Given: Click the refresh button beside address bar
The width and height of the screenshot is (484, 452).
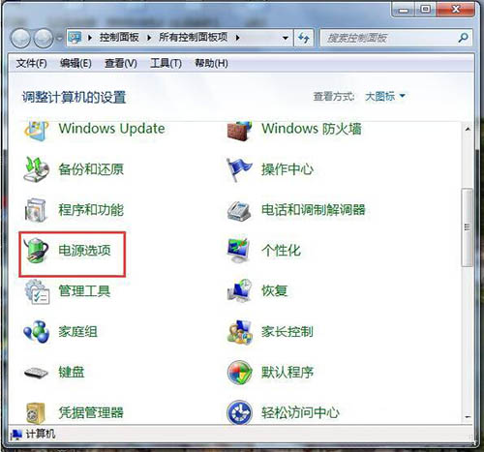Looking at the screenshot, I should [x=304, y=38].
